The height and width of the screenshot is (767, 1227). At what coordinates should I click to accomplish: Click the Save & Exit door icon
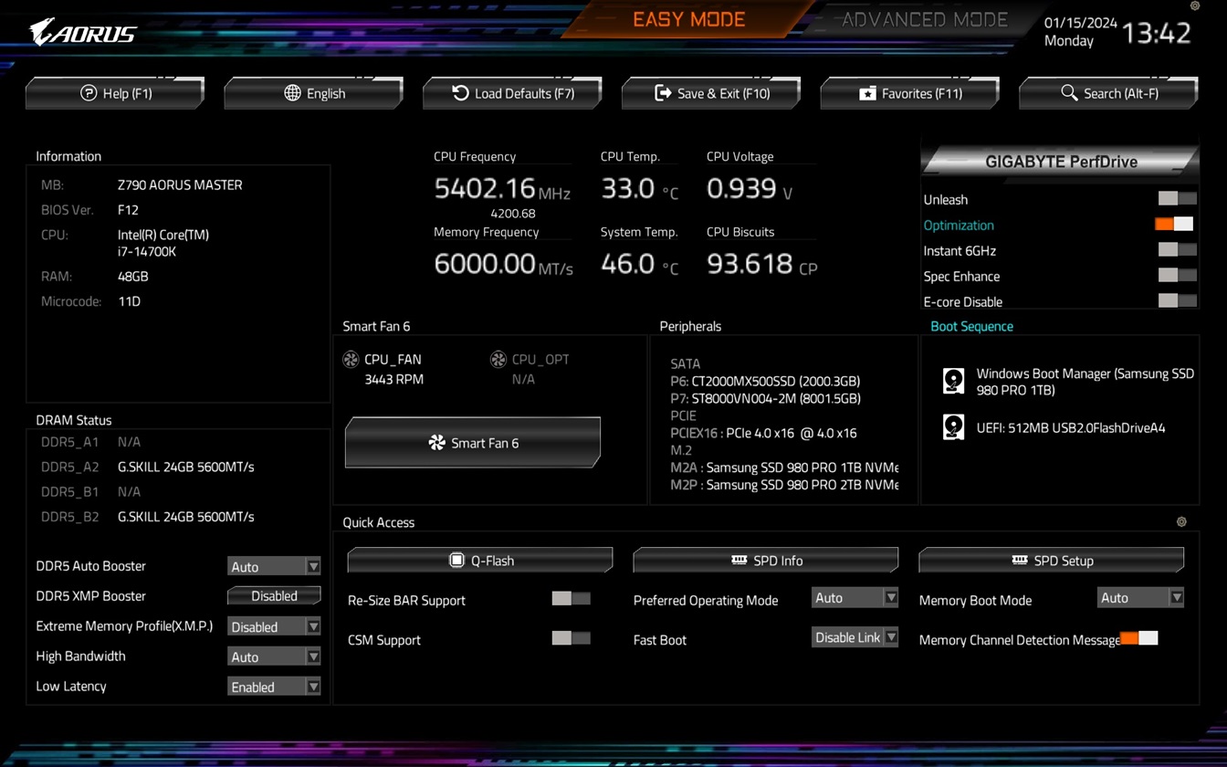[663, 93]
